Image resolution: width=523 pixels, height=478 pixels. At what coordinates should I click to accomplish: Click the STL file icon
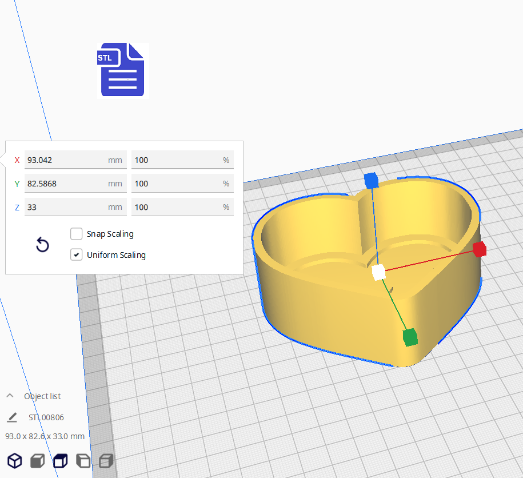122,70
